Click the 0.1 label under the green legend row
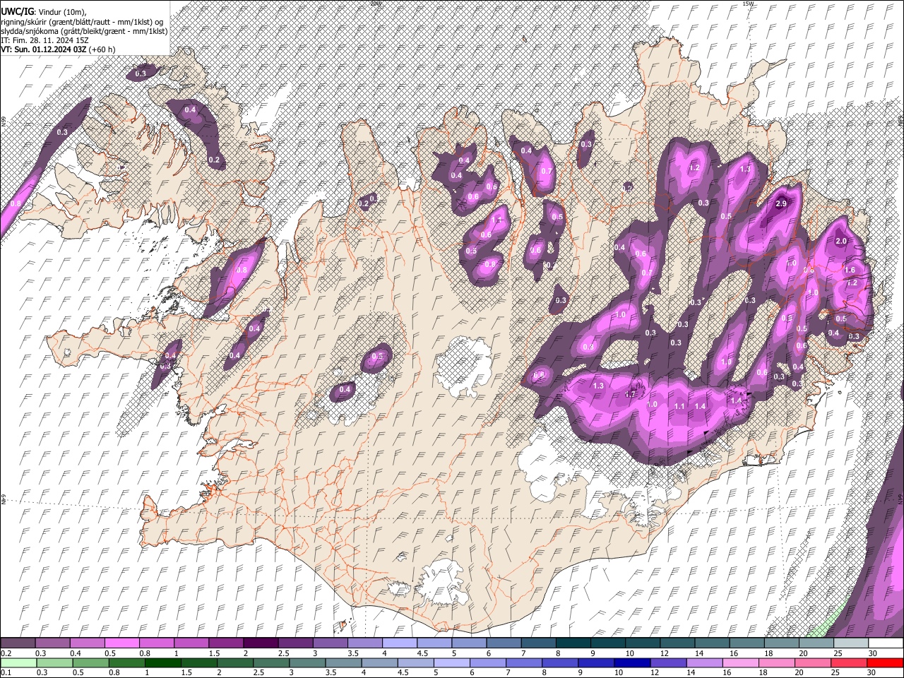The width and height of the screenshot is (904, 678). click(5, 672)
